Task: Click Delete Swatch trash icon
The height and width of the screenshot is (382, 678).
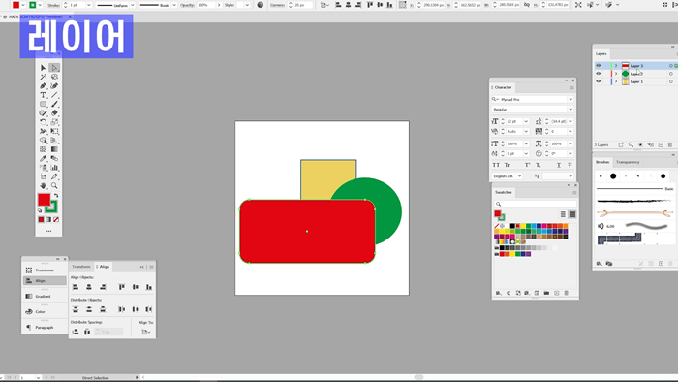Action: pyautogui.click(x=566, y=293)
